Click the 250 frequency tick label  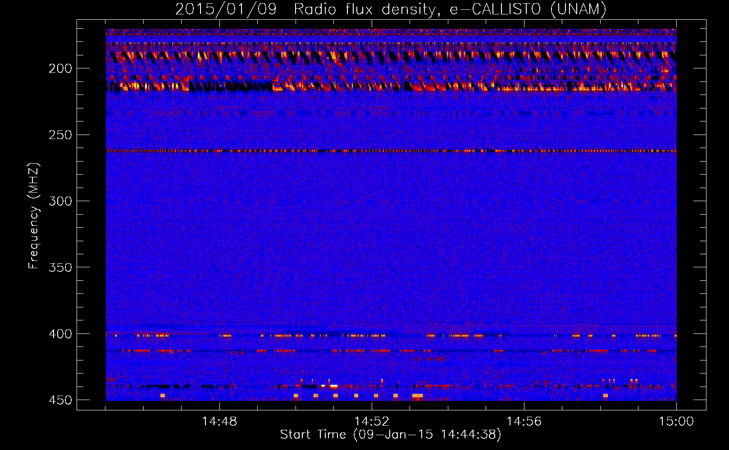click(x=60, y=135)
